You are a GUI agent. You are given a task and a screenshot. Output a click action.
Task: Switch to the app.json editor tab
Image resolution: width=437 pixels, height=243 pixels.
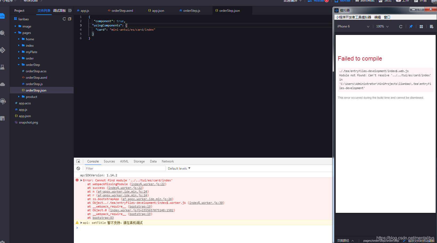[x=158, y=11]
